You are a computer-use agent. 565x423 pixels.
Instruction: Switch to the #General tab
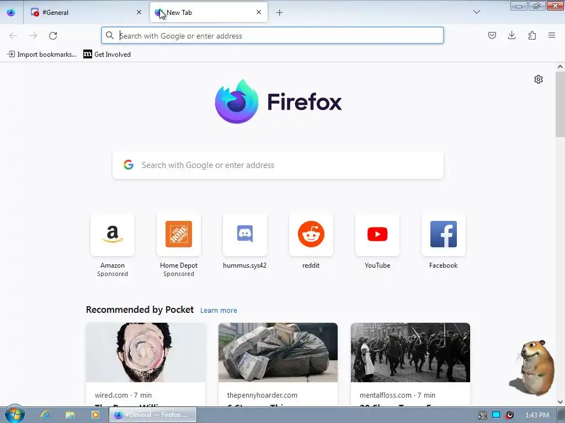point(87,12)
